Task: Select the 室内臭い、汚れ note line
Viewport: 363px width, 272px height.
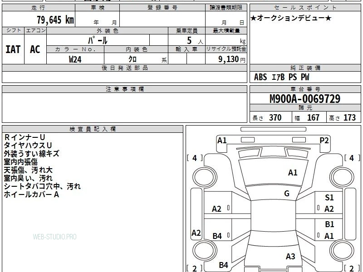Action: coord(28,178)
